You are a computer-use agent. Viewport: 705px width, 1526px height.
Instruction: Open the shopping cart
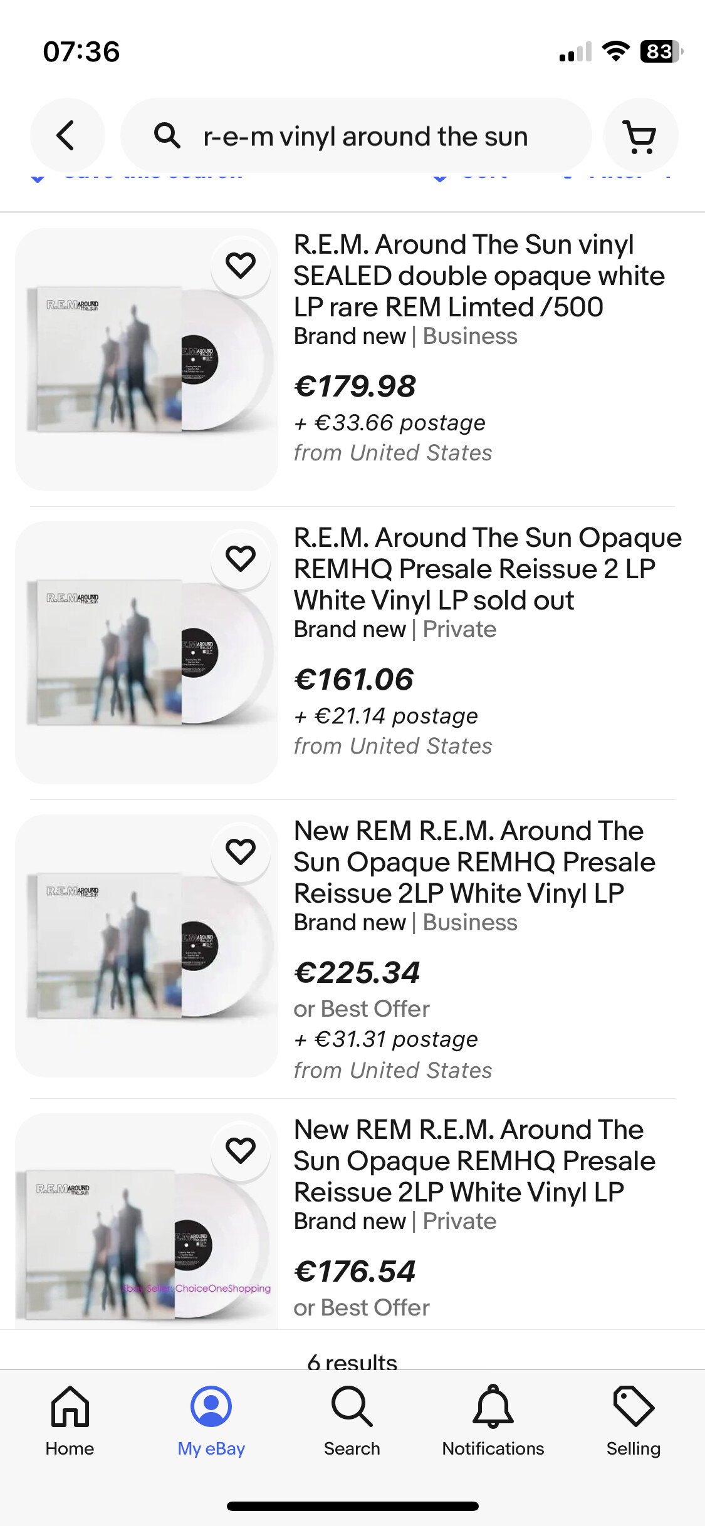click(640, 135)
